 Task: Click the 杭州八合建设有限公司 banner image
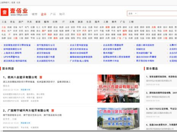[x=118, y=89]
